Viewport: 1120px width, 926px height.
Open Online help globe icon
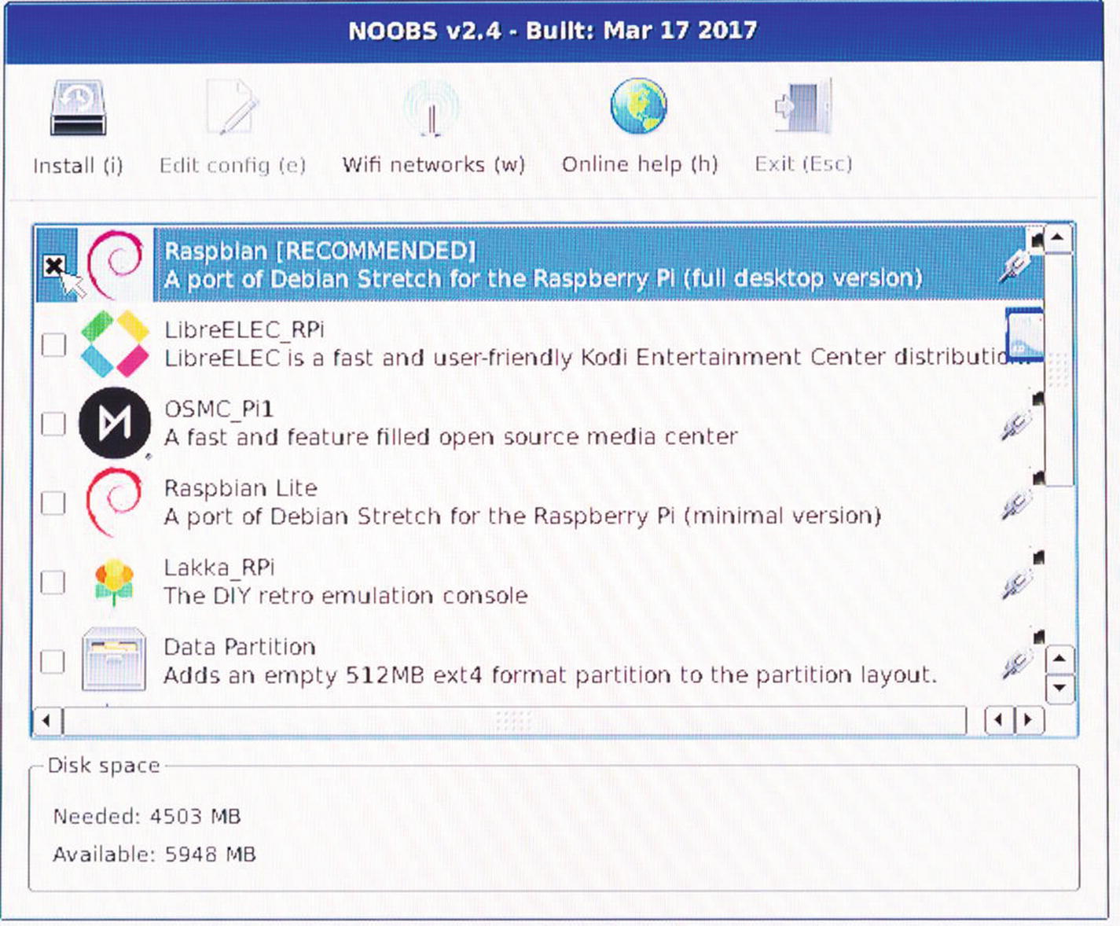pyautogui.click(x=638, y=106)
